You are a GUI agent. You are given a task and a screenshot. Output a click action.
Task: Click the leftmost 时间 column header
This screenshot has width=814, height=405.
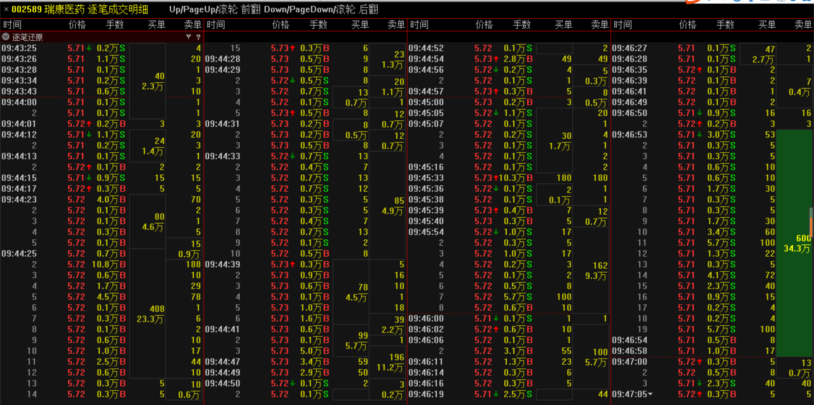click(x=13, y=25)
